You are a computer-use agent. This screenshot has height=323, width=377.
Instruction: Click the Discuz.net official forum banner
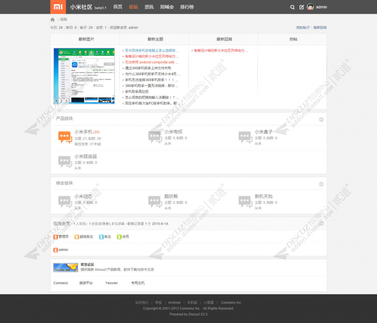[65, 268]
